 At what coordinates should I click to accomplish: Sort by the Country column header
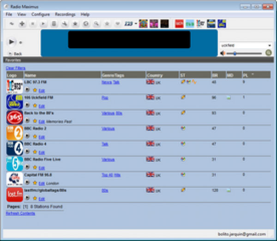(x=163, y=75)
